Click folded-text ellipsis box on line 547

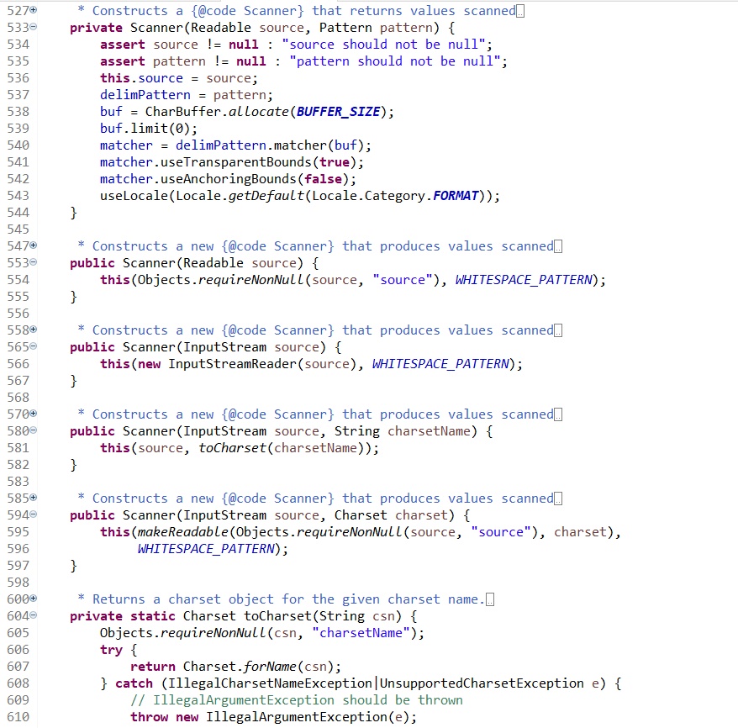click(558, 246)
